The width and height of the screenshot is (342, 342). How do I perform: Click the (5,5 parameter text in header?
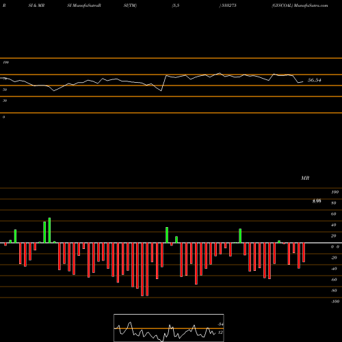(x=176, y=5)
